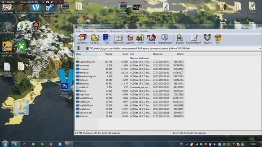Click the EN language indicator in tray
Viewport: 262px width, 147px height.
(x=181, y=144)
